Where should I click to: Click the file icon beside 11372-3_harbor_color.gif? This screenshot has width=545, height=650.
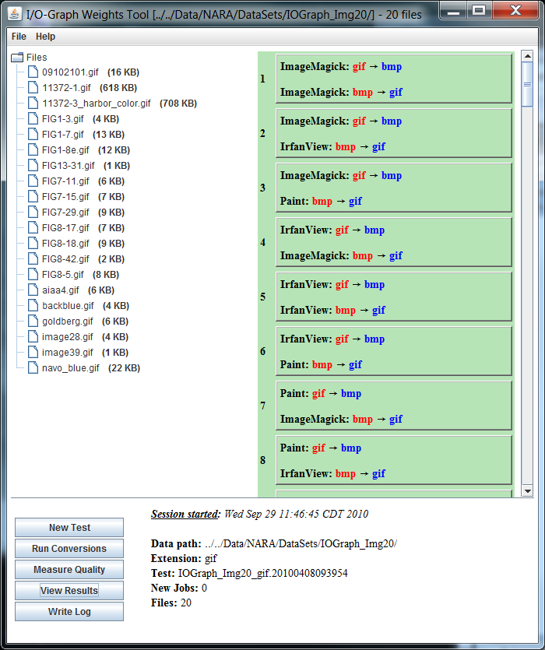pos(33,104)
